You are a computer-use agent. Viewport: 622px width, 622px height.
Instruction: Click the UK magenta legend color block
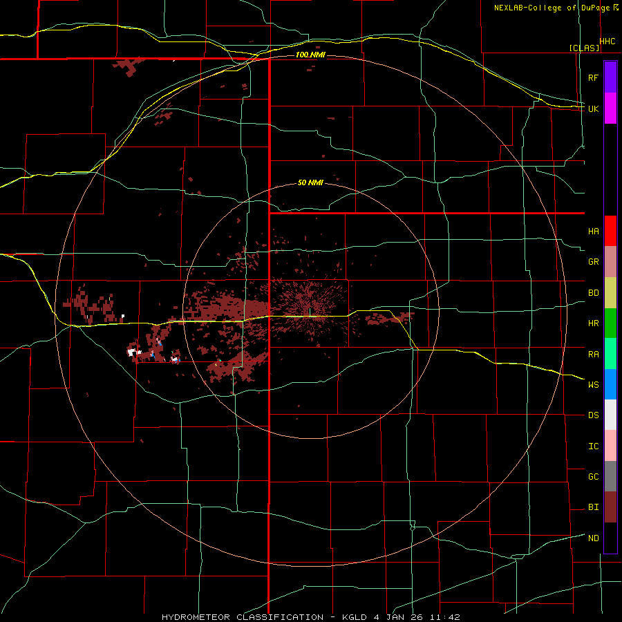(610, 109)
